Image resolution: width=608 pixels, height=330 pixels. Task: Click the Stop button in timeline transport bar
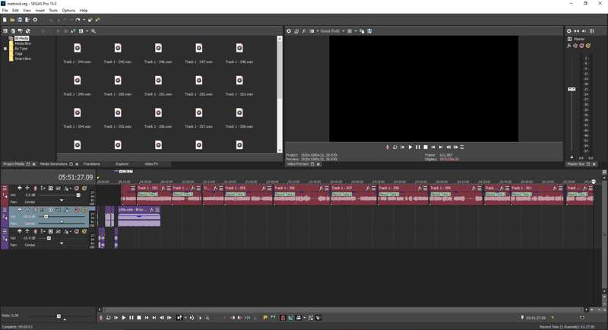click(x=139, y=318)
